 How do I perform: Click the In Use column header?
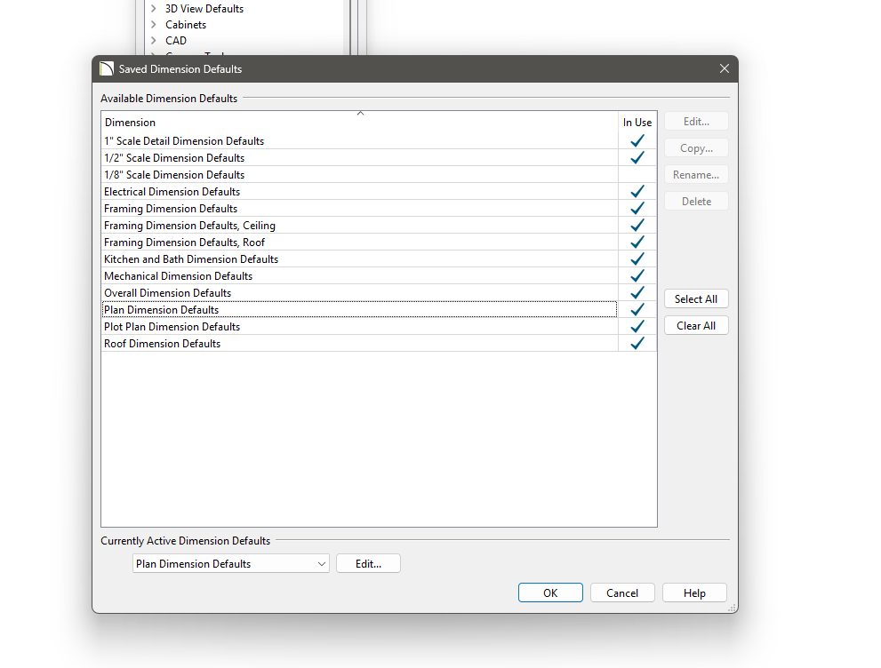point(637,123)
